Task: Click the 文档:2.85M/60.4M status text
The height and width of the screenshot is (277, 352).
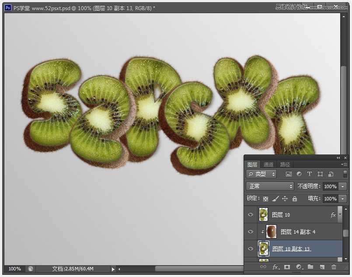Action: tap(73, 269)
